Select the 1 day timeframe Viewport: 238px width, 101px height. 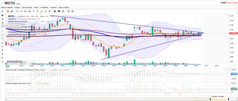tap(41, 11)
